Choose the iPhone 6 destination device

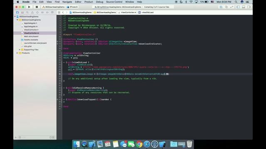72,7
